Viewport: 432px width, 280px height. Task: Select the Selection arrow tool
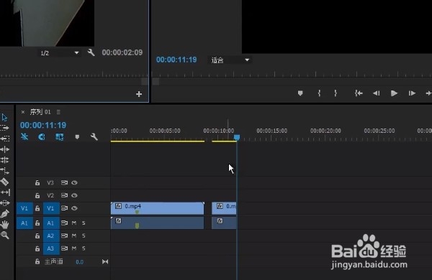(x=5, y=118)
